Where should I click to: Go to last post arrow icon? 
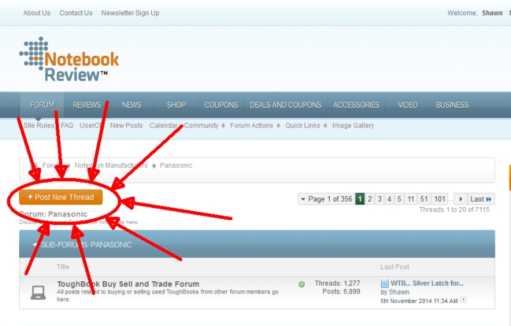coord(463,300)
